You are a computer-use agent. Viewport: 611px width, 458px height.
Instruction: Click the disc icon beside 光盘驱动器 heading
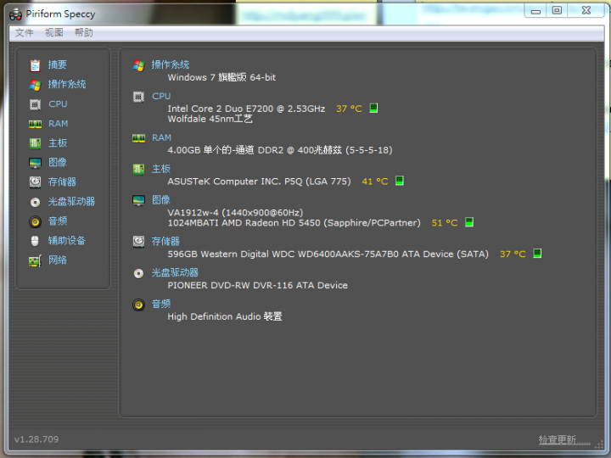pos(138,273)
